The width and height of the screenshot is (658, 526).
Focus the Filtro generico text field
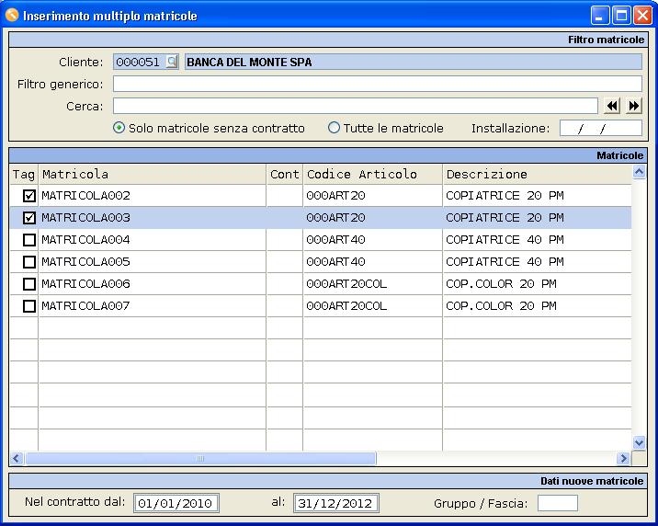378,84
